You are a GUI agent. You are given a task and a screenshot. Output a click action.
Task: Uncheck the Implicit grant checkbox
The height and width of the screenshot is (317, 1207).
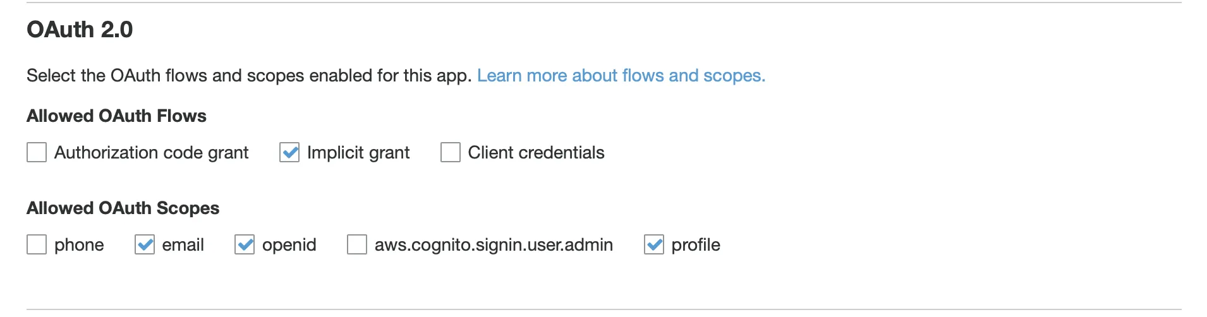(x=289, y=152)
